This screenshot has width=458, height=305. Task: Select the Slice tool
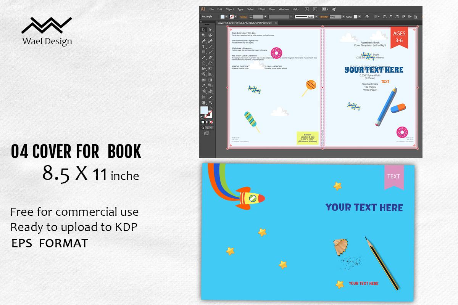[x=210, y=97]
